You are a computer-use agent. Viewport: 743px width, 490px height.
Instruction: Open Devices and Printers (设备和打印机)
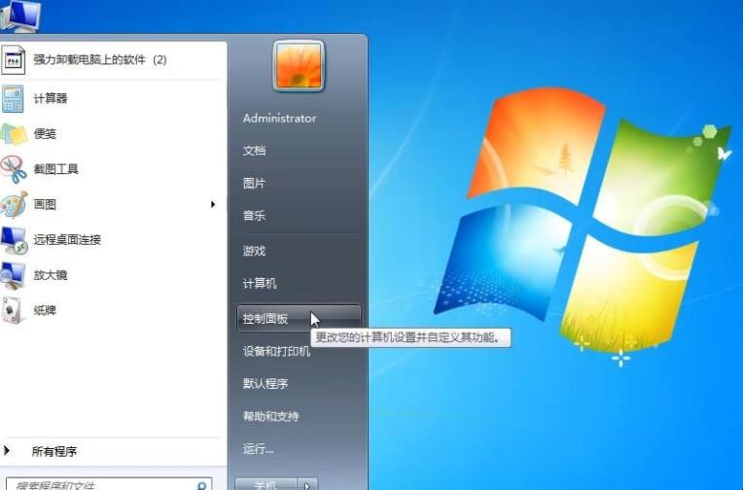tap(276, 351)
